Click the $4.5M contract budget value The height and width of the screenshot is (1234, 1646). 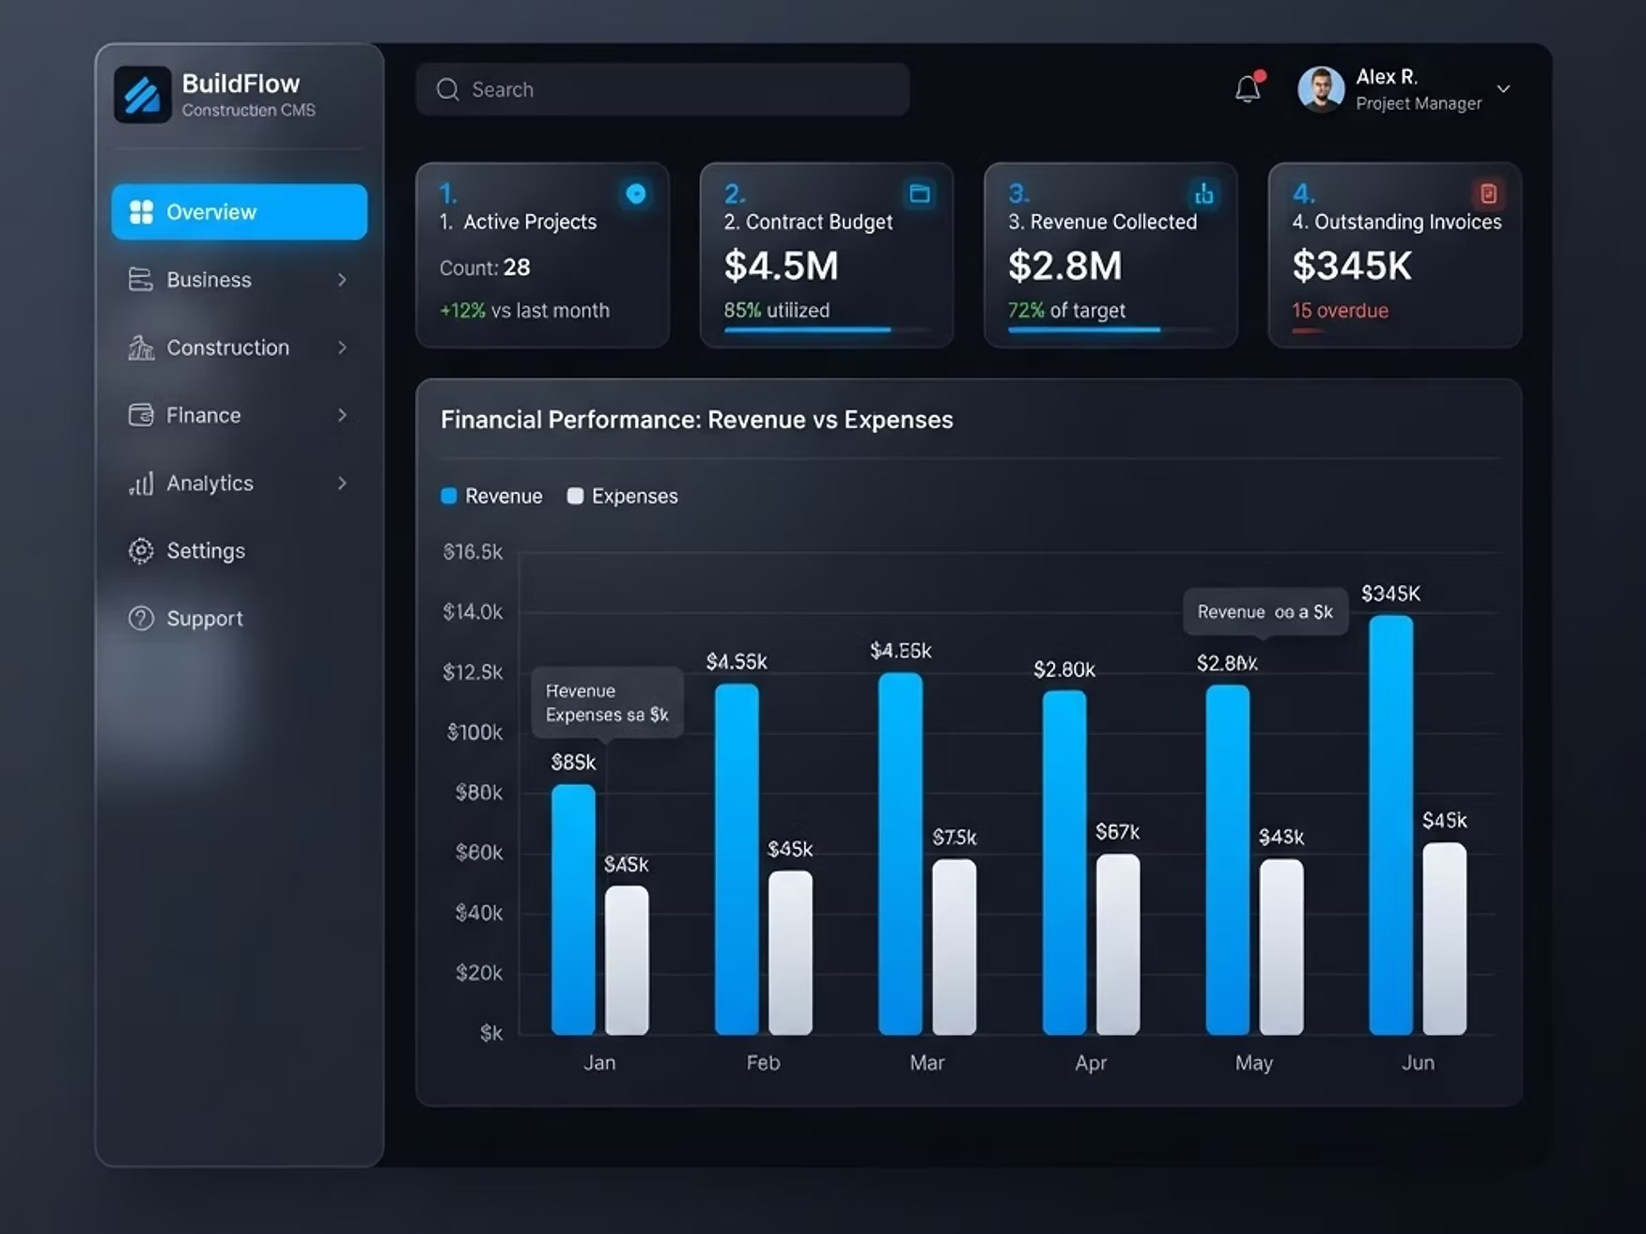[781, 266]
